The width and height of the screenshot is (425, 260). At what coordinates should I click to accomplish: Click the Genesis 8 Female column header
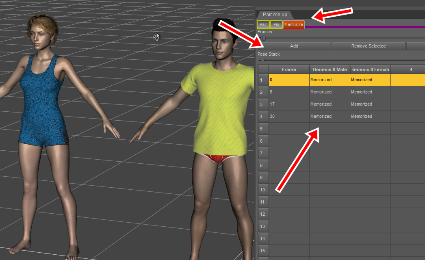(x=370, y=69)
